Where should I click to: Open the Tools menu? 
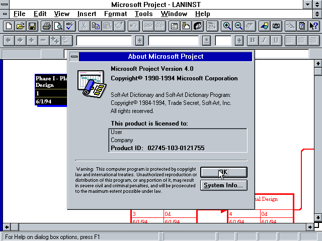click(x=144, y=14)
